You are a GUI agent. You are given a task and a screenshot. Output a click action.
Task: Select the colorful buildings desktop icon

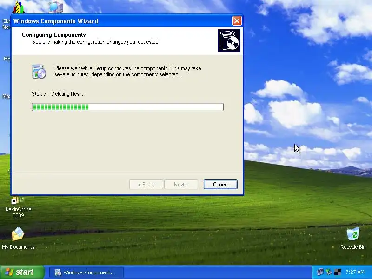click(x=18, y=7)
